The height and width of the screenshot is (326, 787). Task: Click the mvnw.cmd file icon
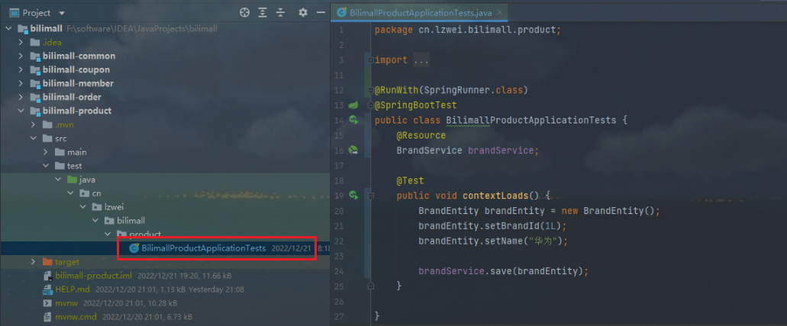point(47,317)
